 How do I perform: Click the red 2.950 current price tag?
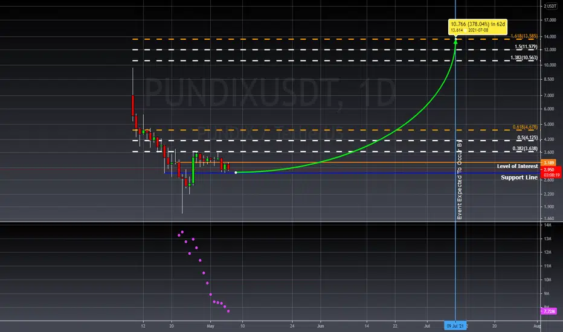(x=551, y=172)
